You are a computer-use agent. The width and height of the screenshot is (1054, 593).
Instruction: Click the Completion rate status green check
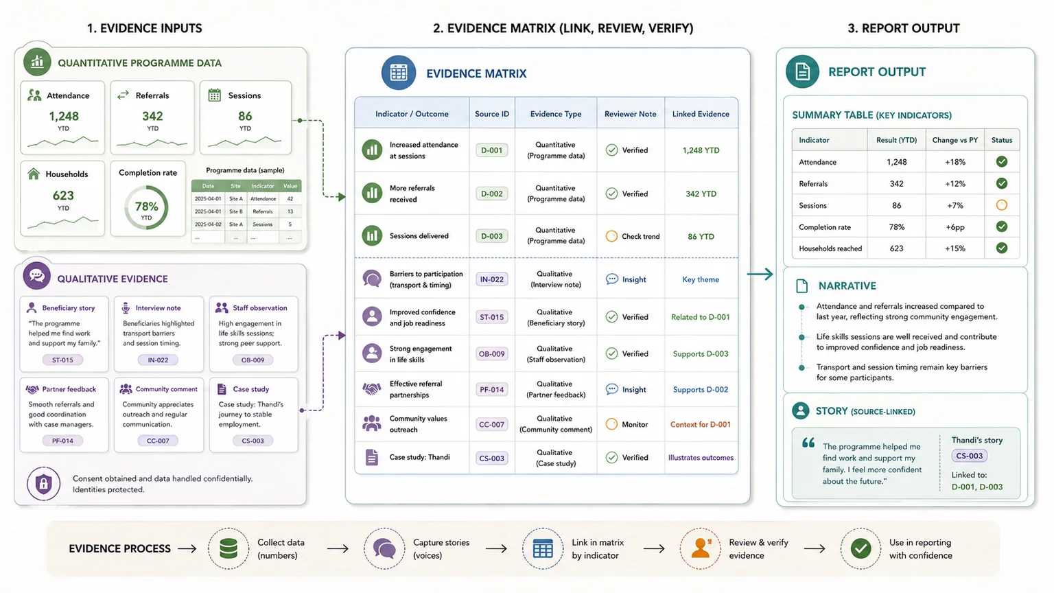point(1002,226)
